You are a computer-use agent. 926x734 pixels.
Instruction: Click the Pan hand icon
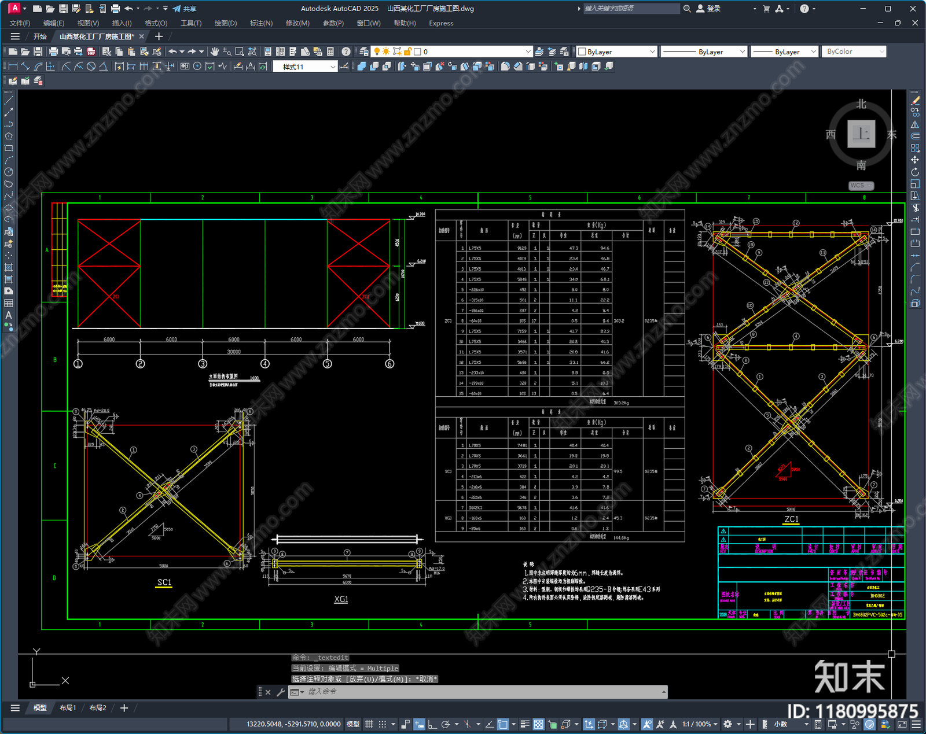tap(215, 51)
